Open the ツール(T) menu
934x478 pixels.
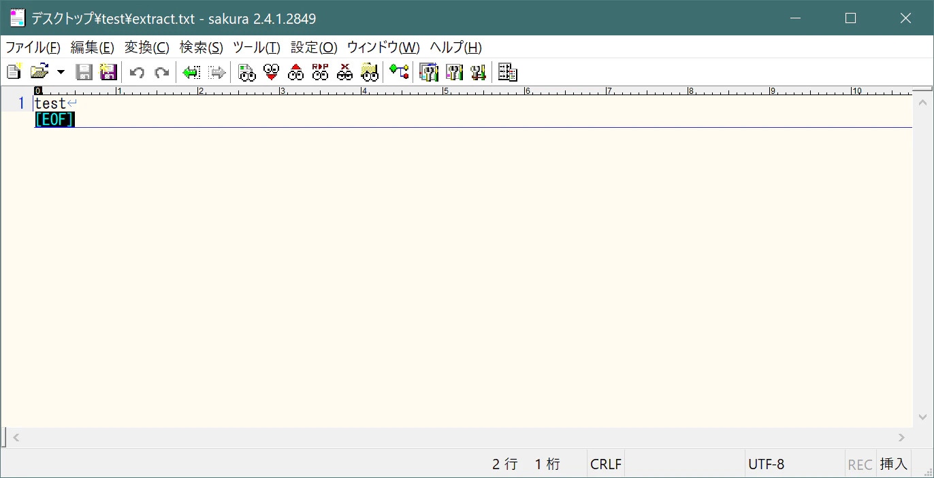256,48
